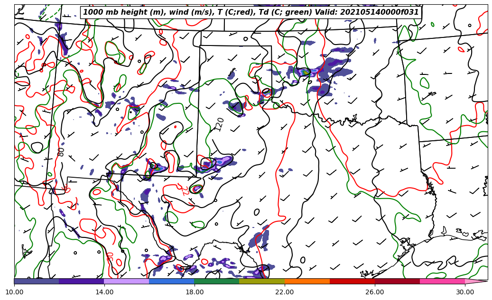492x300 pixels.
Task: Select the 30.00 colorbar tick label
Action: click(x=465, y=292)
